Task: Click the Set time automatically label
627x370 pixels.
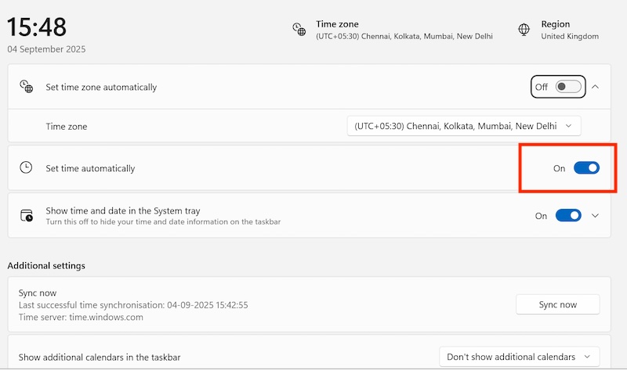Action: tap(90, 168)
